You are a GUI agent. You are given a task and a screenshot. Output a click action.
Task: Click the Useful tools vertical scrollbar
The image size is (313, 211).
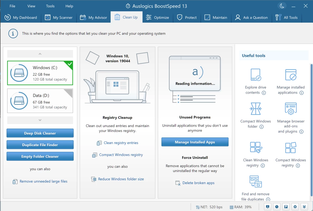pyautogui.click(x=311, y=130)
